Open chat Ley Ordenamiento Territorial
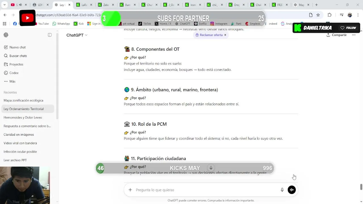Viewport: 363px width, 204px height. pos(28,109)
